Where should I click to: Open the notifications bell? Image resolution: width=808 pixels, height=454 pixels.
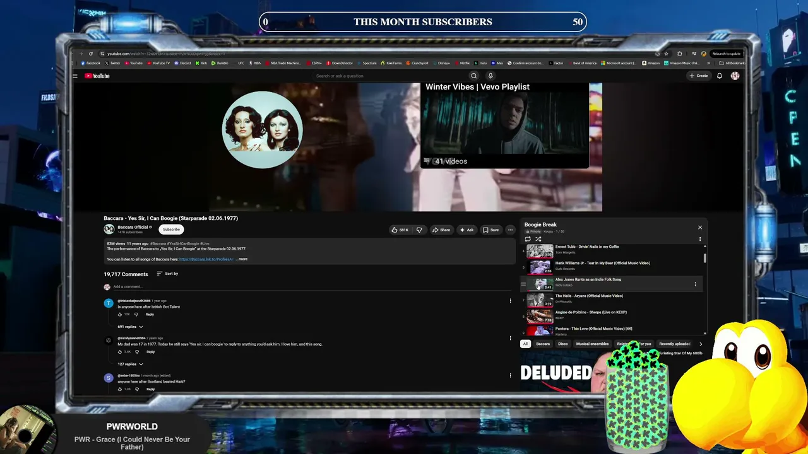tap(719, 76)
